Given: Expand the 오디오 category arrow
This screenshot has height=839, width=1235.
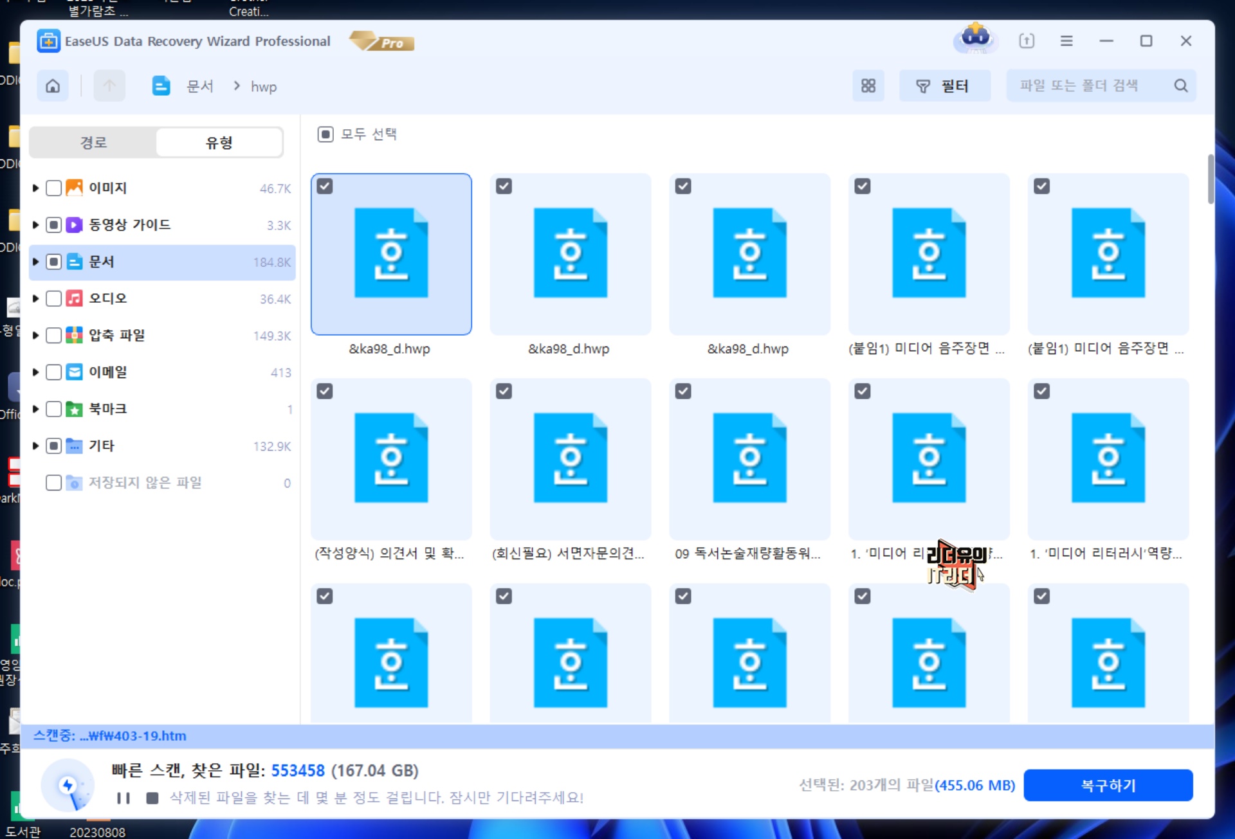Looking at the screenshot, I should [36, 298].
